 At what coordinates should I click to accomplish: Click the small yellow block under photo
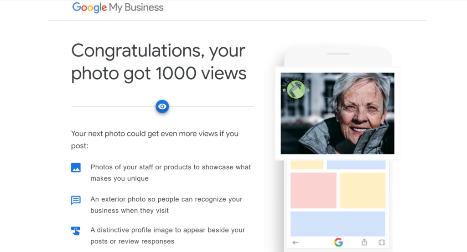click(307, 165)
